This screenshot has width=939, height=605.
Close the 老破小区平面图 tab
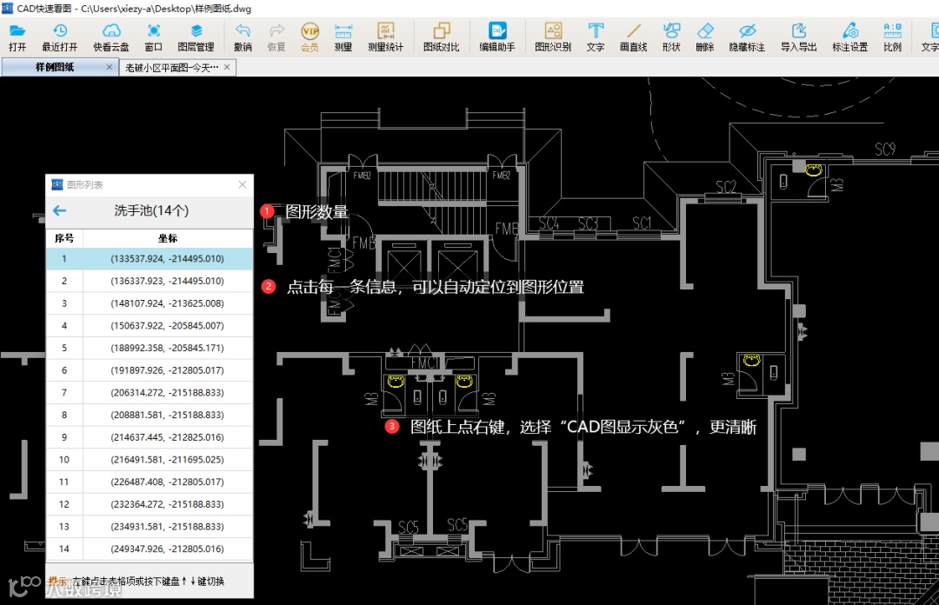click(227, 67)
